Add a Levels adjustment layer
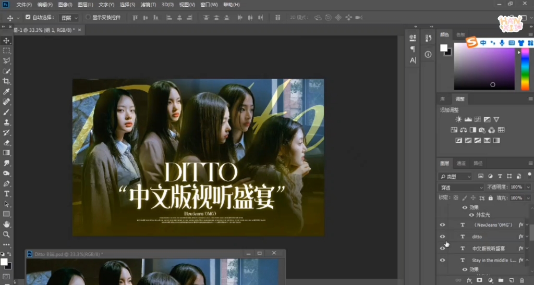 [x=468, y=119]
